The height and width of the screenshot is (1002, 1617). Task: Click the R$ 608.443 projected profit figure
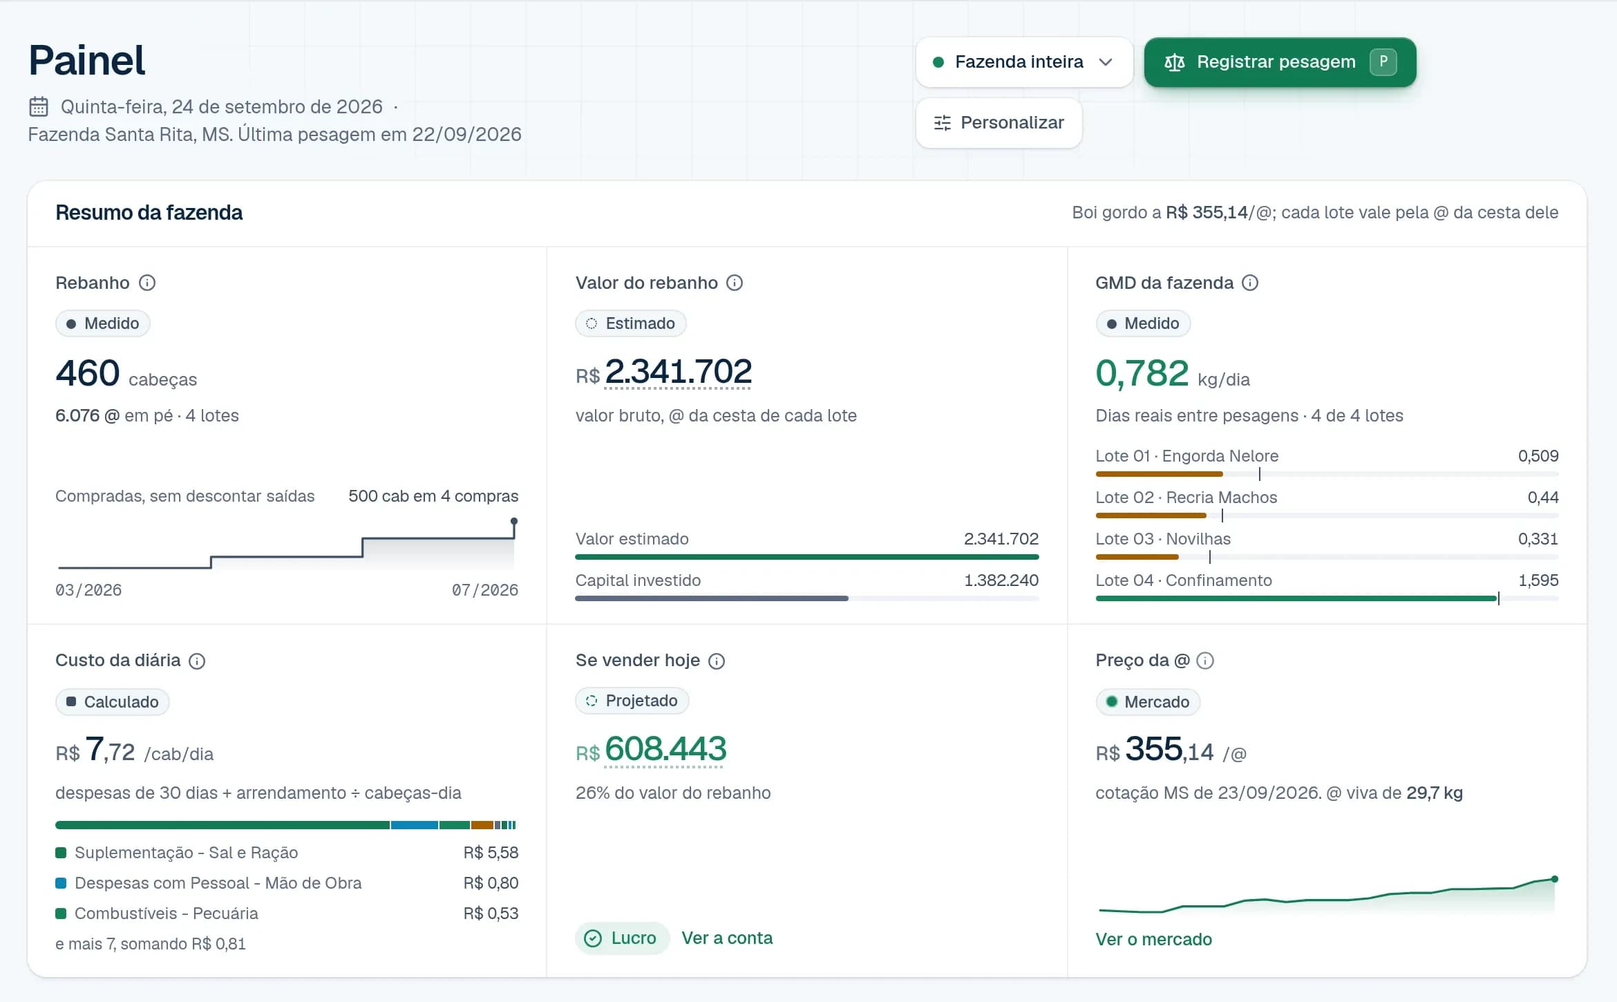pos(651,750)
